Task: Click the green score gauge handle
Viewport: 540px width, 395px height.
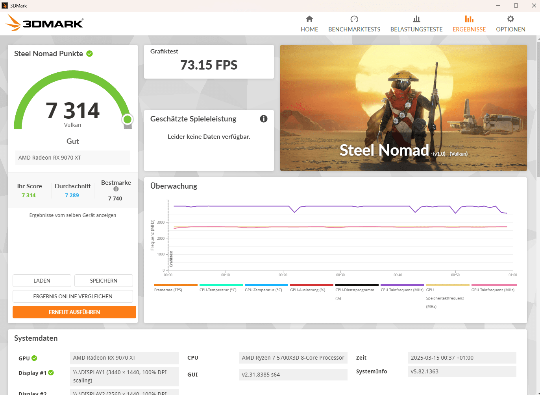Action: pyautogui.click(x=127, y=119)
